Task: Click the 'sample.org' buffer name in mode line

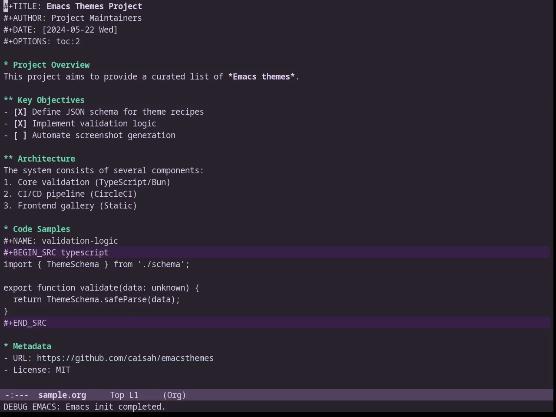Action: point(62,395)
